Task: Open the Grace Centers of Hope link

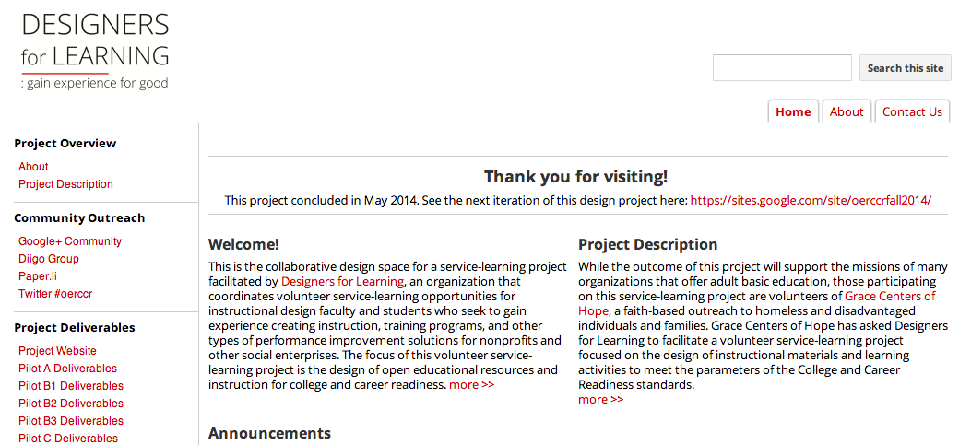Action: 890,296
